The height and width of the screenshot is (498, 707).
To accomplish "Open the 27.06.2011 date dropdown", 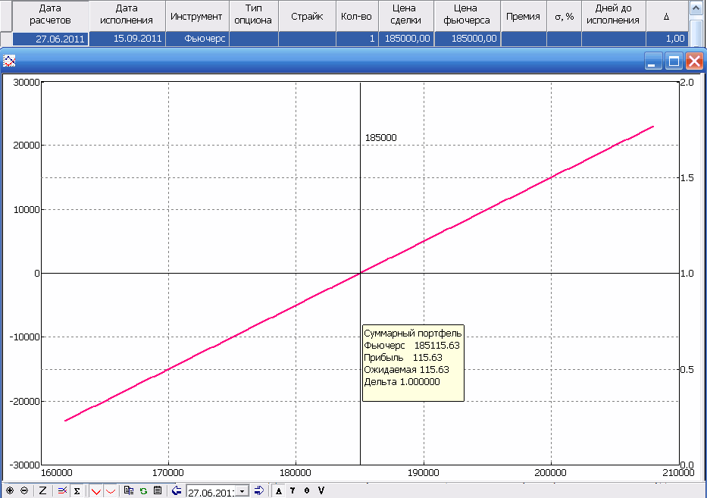I will click(x=242, y=491).
